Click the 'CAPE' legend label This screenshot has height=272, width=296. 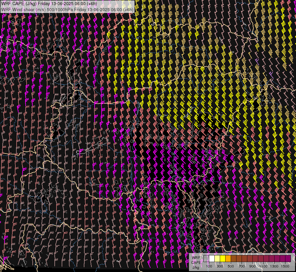pos(196,263)
